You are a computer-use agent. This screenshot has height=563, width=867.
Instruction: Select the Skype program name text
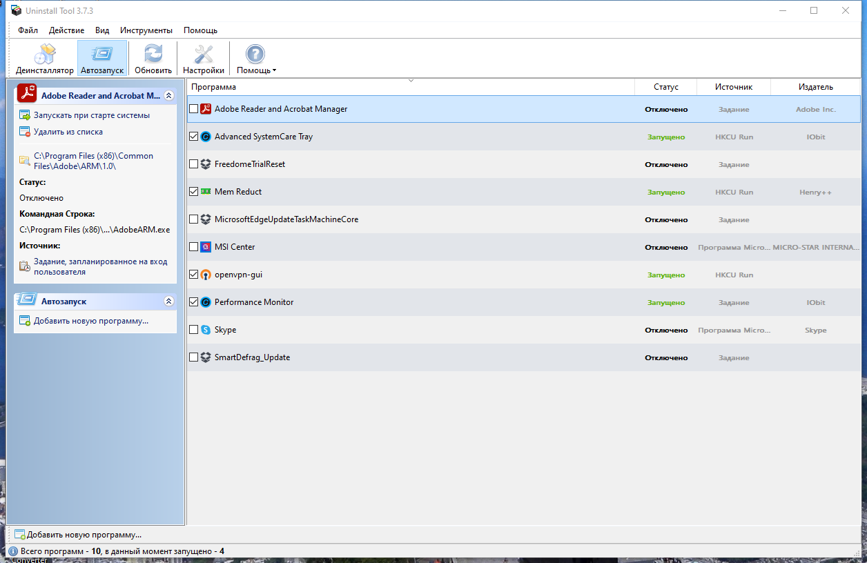[226, 330]
